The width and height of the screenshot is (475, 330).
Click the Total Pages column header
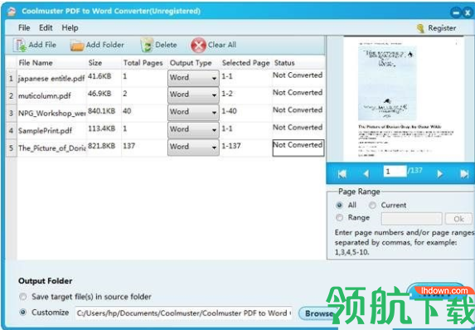(x=143, y=63)
